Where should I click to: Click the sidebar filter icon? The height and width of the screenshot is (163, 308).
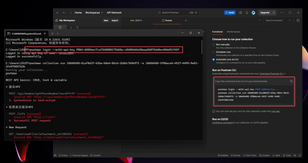(77, 28)
